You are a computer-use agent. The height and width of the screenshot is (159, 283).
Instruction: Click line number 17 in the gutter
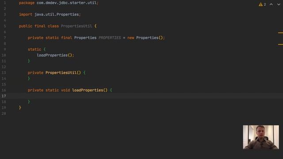coord(4,96)
